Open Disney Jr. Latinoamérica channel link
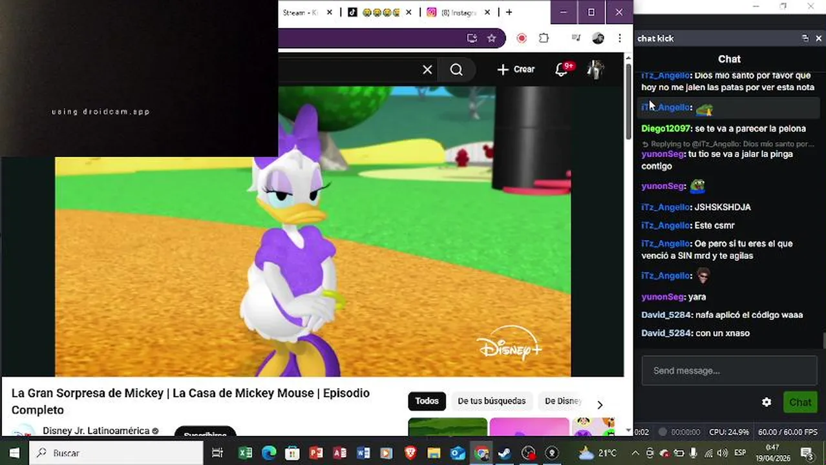826x465 pixels. 96,431
